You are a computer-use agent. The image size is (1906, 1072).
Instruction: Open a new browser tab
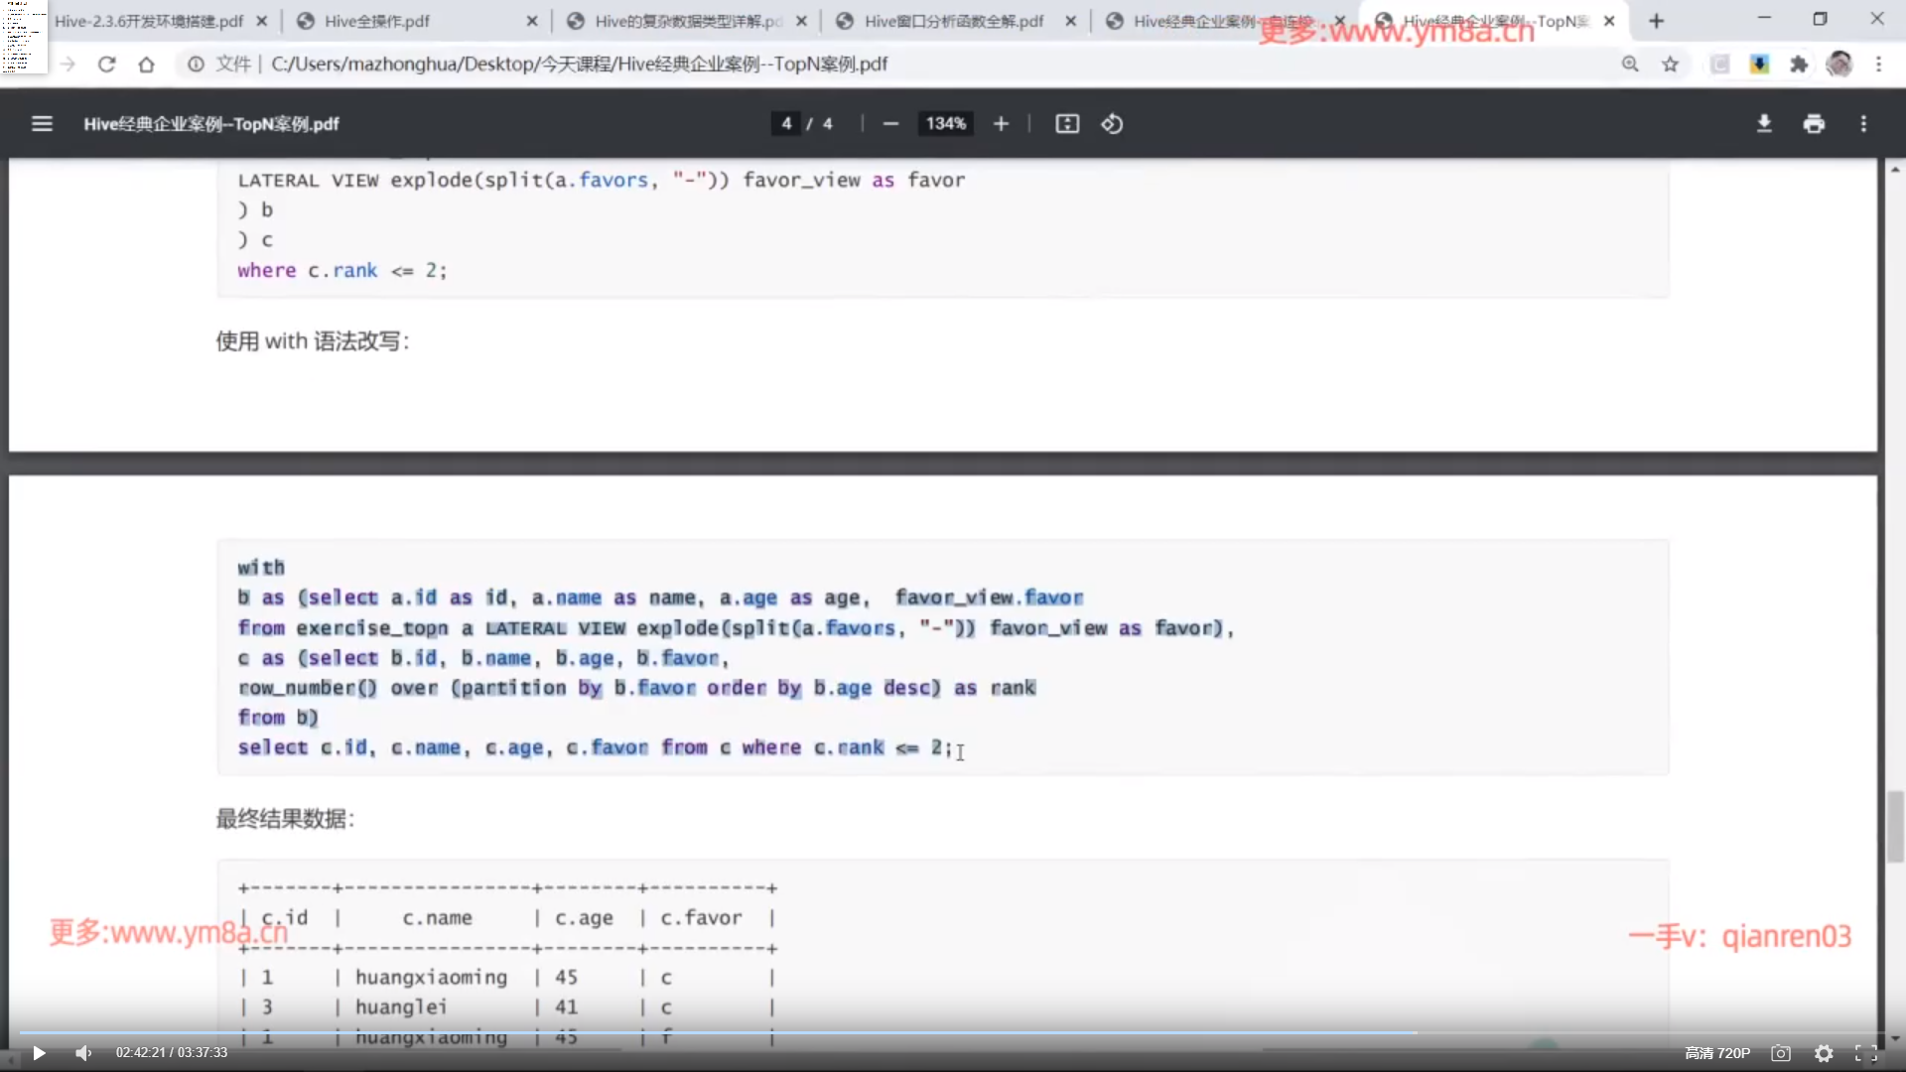click(1656, 21)
